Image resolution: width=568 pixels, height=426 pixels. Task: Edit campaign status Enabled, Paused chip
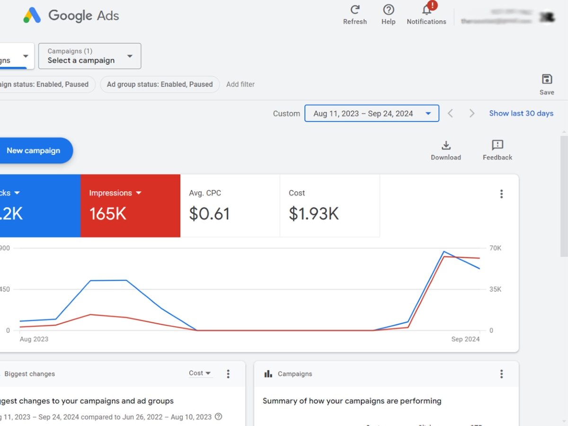(47, 84)
